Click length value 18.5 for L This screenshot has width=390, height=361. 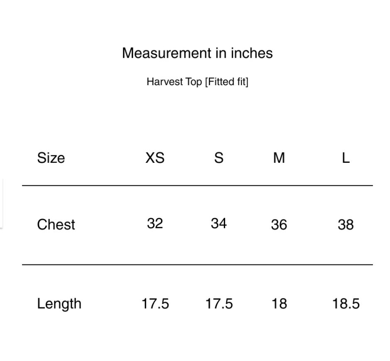346,304
